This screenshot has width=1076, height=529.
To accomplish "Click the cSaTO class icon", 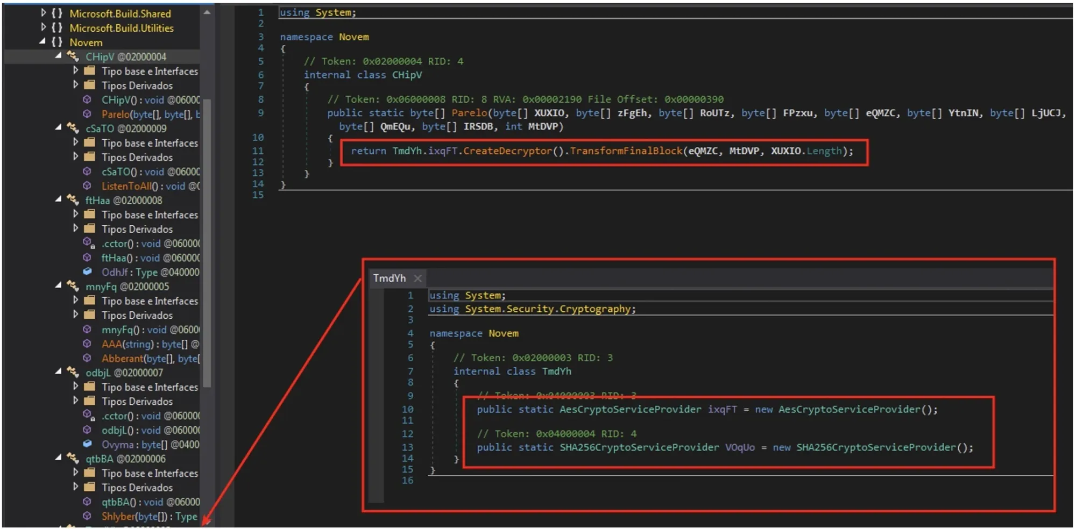I will pos(73,128).
